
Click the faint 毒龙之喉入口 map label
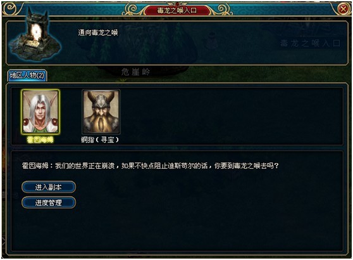[310, 43]
